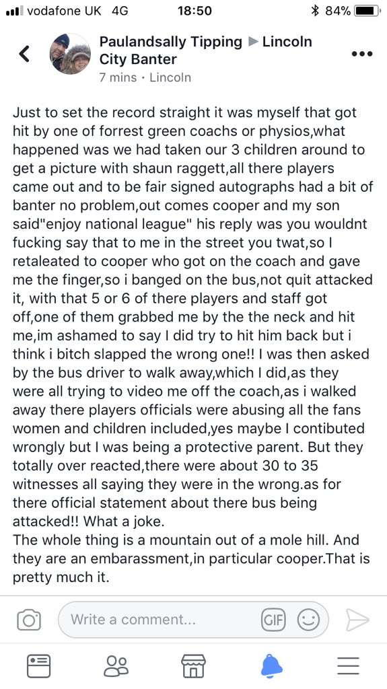
Task: Open the Notifications bell tab
Action: pos(271,665)
